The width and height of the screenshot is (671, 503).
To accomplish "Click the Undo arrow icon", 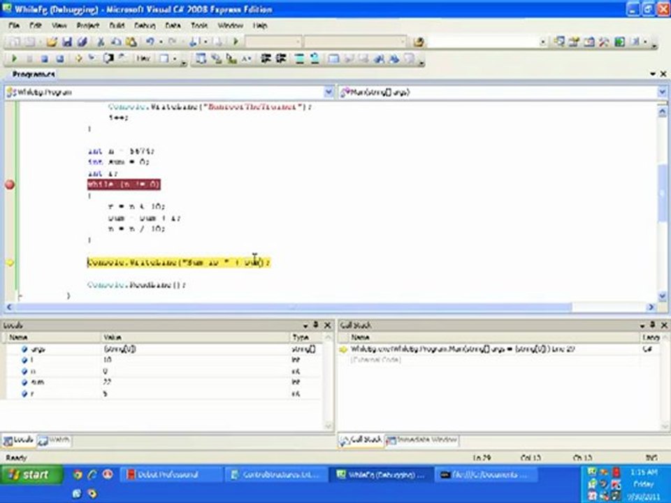I will (x=150, y=41).
